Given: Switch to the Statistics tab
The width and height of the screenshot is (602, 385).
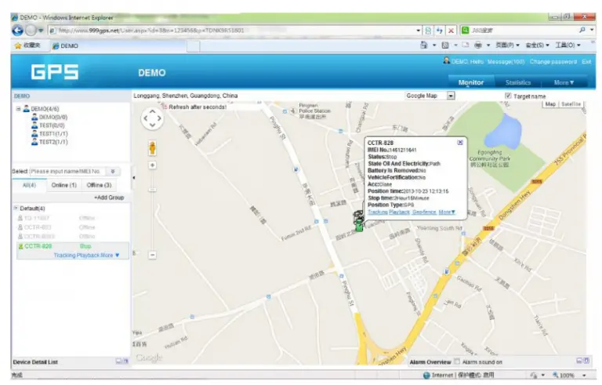Looking at the screenshot, I should (518, 82).
